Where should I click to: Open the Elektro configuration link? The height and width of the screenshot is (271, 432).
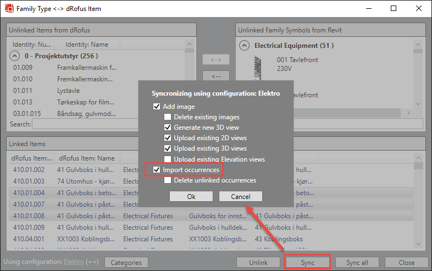74,262
